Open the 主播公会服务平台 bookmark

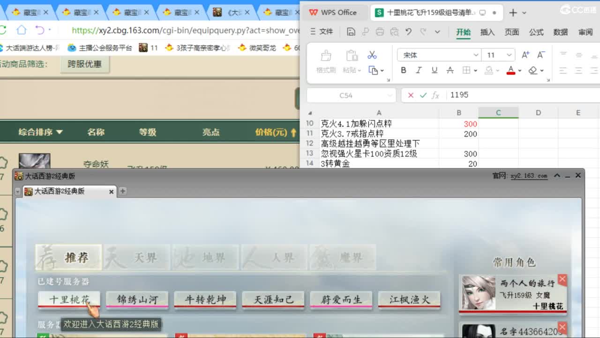[100, 48]
